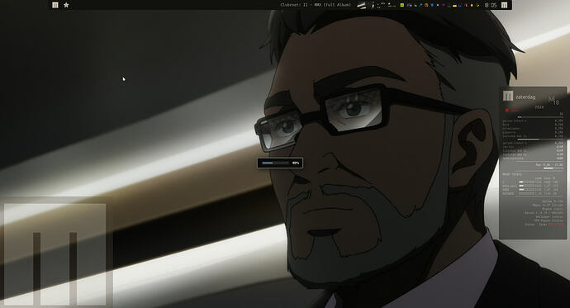Open the Manjaro menu at the panel's left end
Viewport: 570px width, 308px height.
pos(55,5)
